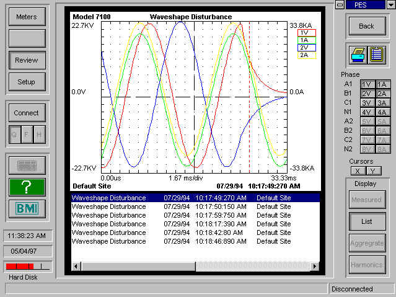
Task: Toggle the 2A phase channel
Action: click(382, 94)
